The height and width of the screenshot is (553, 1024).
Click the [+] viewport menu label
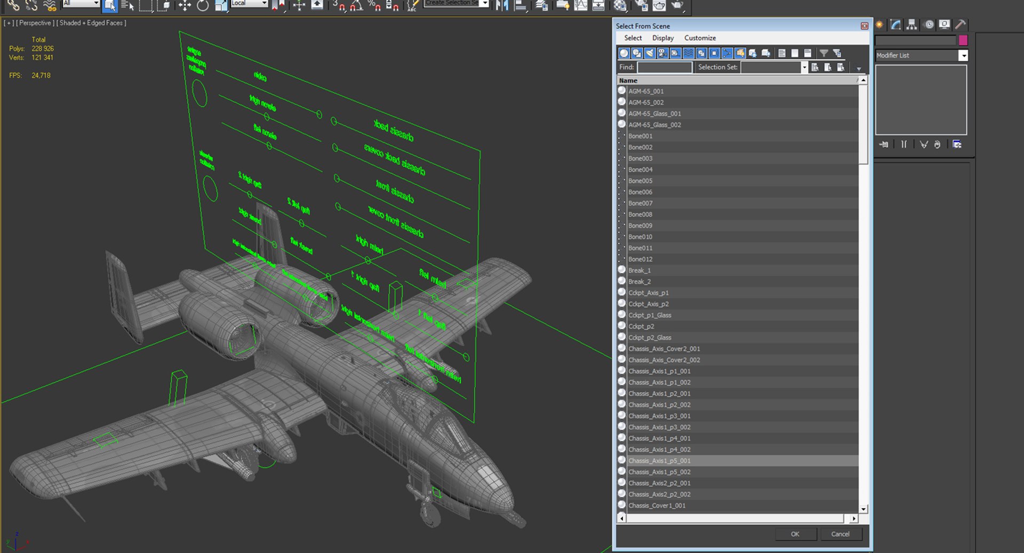(9, 23)
